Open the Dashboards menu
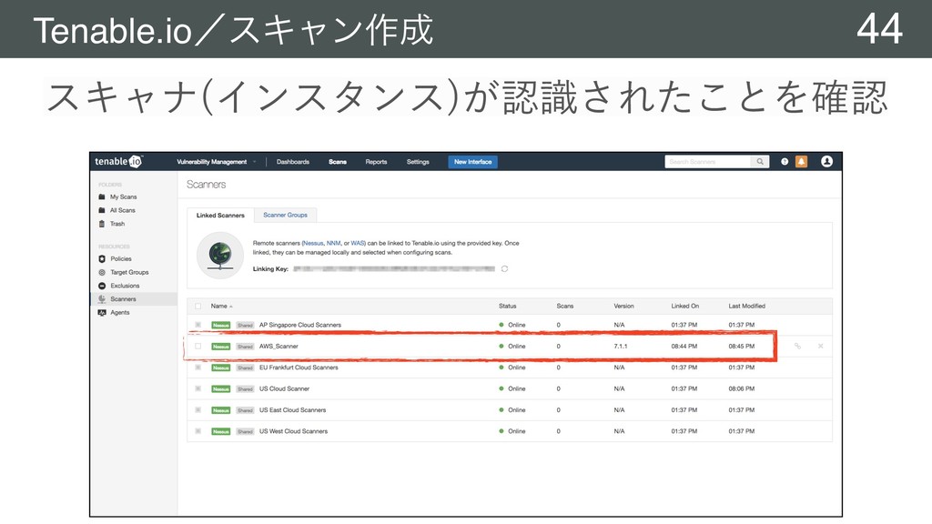This screenshot has height=524, width=932. point(293,162)
